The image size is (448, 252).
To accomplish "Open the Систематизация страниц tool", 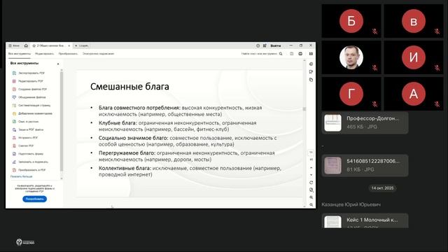I will tap(31, 106).
